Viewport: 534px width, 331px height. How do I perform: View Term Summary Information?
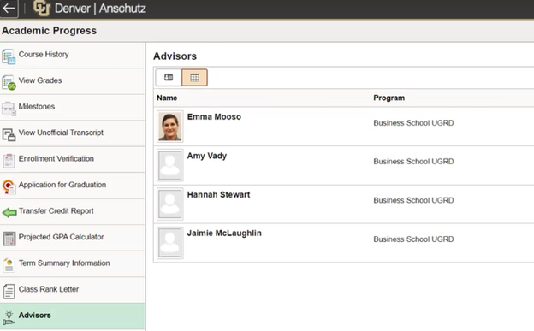(73, 264)
